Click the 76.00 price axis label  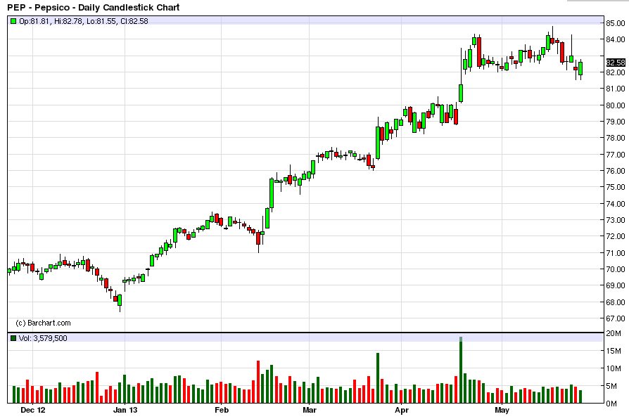tap(616, 171)
